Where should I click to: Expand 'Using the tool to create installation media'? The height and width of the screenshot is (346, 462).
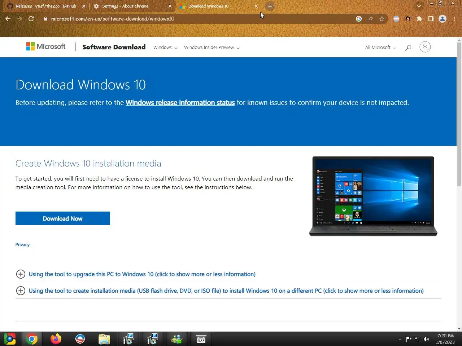[x=220, y=290]
